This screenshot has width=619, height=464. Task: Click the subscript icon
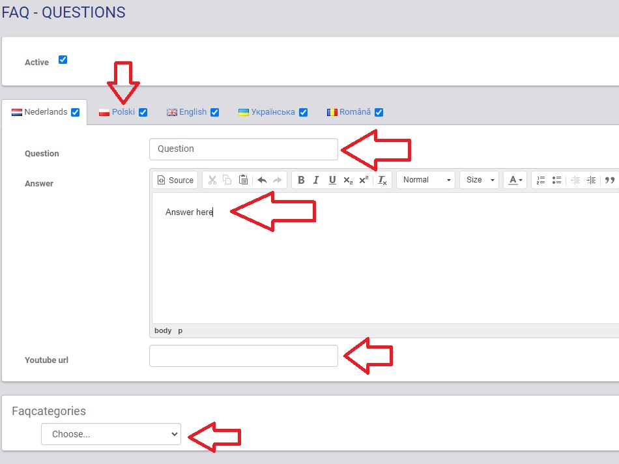click(x=348, y=181)
